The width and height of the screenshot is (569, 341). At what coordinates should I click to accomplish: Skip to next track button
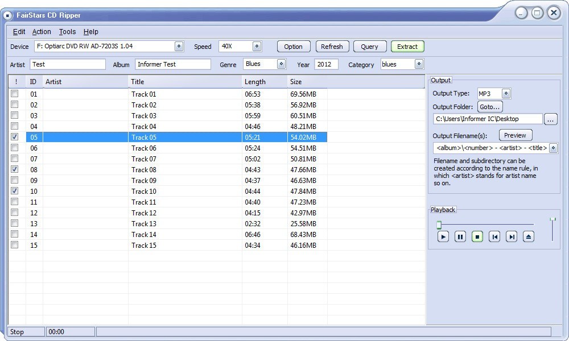pyautogui.click(x=512, y=236)
